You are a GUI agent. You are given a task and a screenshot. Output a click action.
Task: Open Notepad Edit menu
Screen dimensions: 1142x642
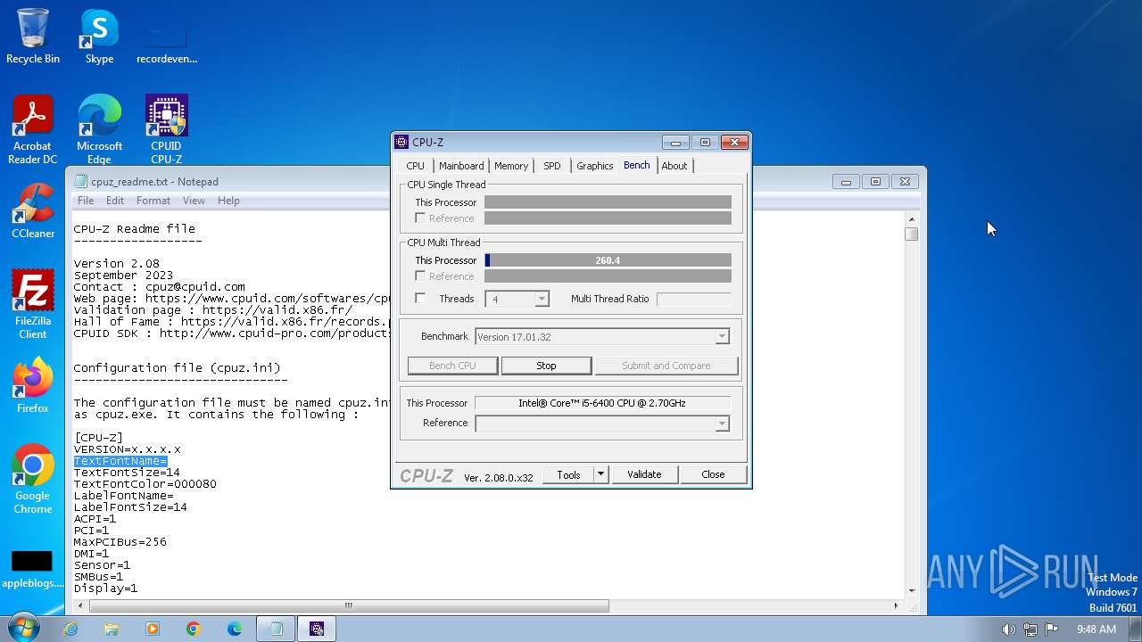tap(115, 201)
